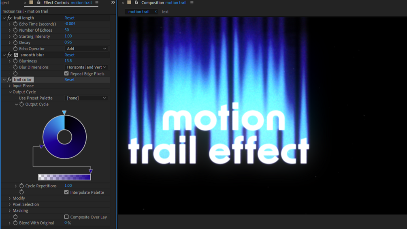
Task: Edit the Number Of Echoes value 50
Action: 67,30
